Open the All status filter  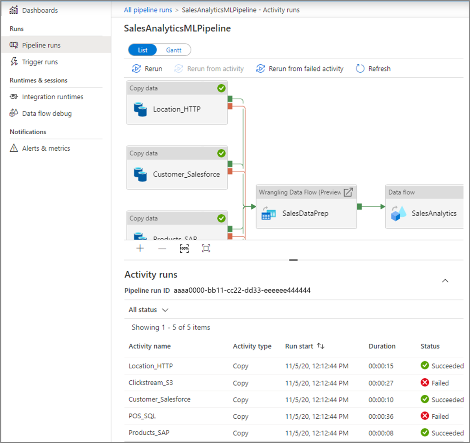click(x=149, y=310)
